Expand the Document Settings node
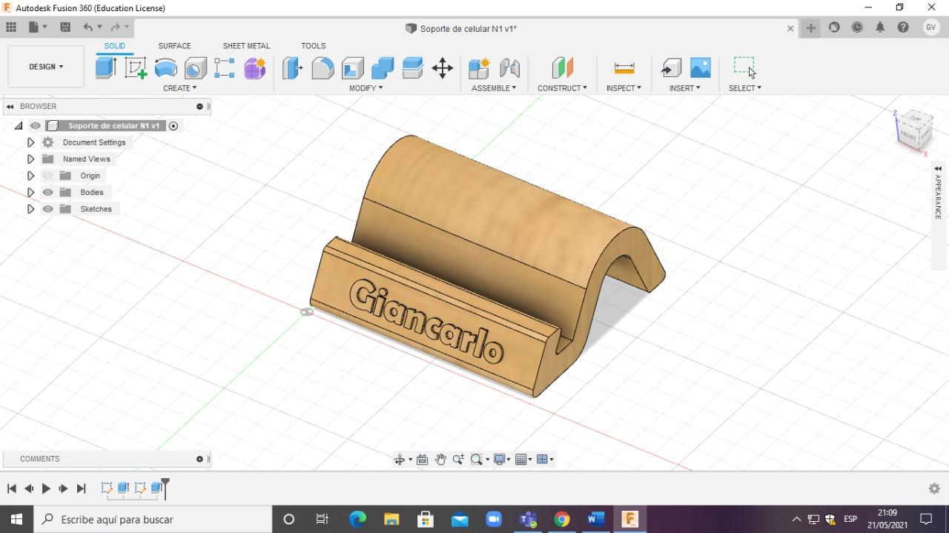Screen dimensions: 949x533 [30, 142]
